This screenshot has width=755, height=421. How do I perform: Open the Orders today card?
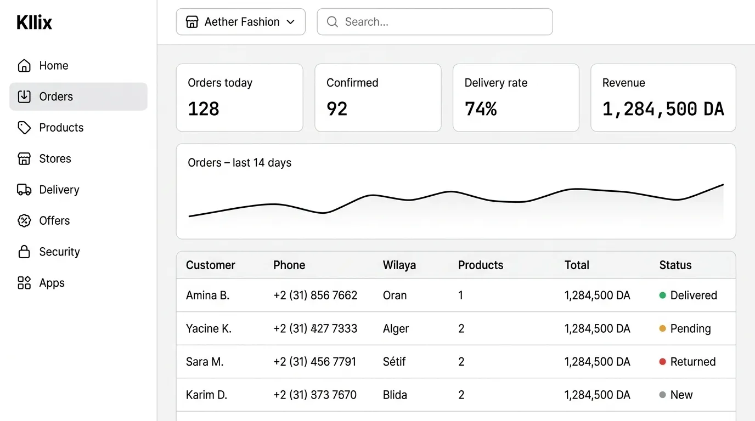(239, 98)
